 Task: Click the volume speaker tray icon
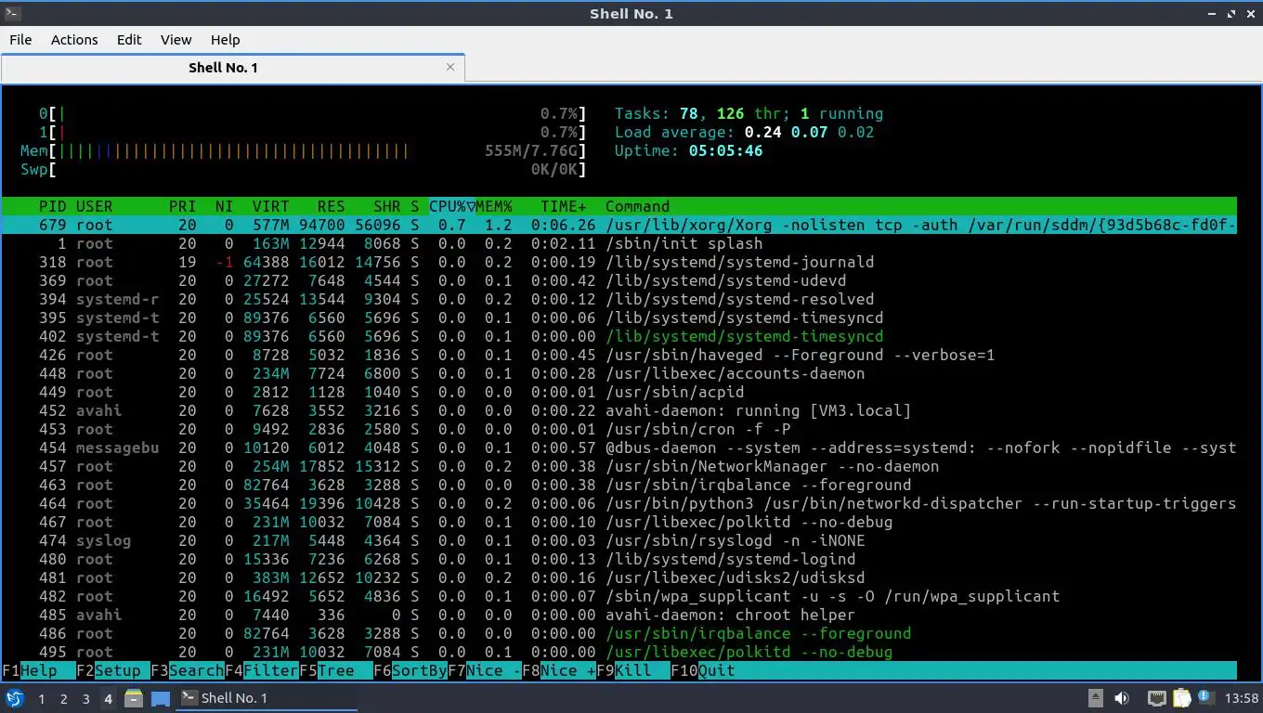pyautogui.click(x=1122, y=698)
